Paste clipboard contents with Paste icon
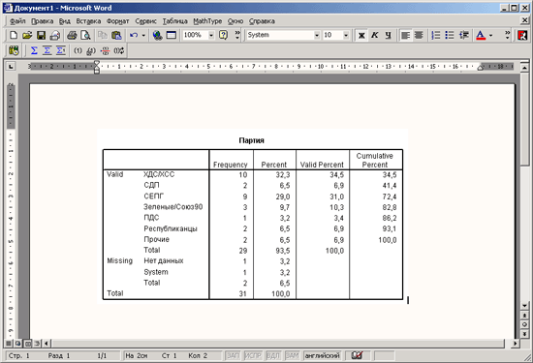The image size is (533, 363). tap(116, 35)
